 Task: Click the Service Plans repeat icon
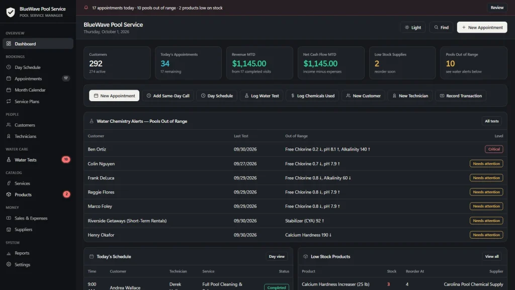pyautogui.click(x=9, y=101)
